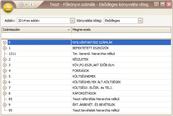The height and width of the screenshot is (116, 173).
Task: Sort by the Számlaszám column header
Action: tap(37, 30)
